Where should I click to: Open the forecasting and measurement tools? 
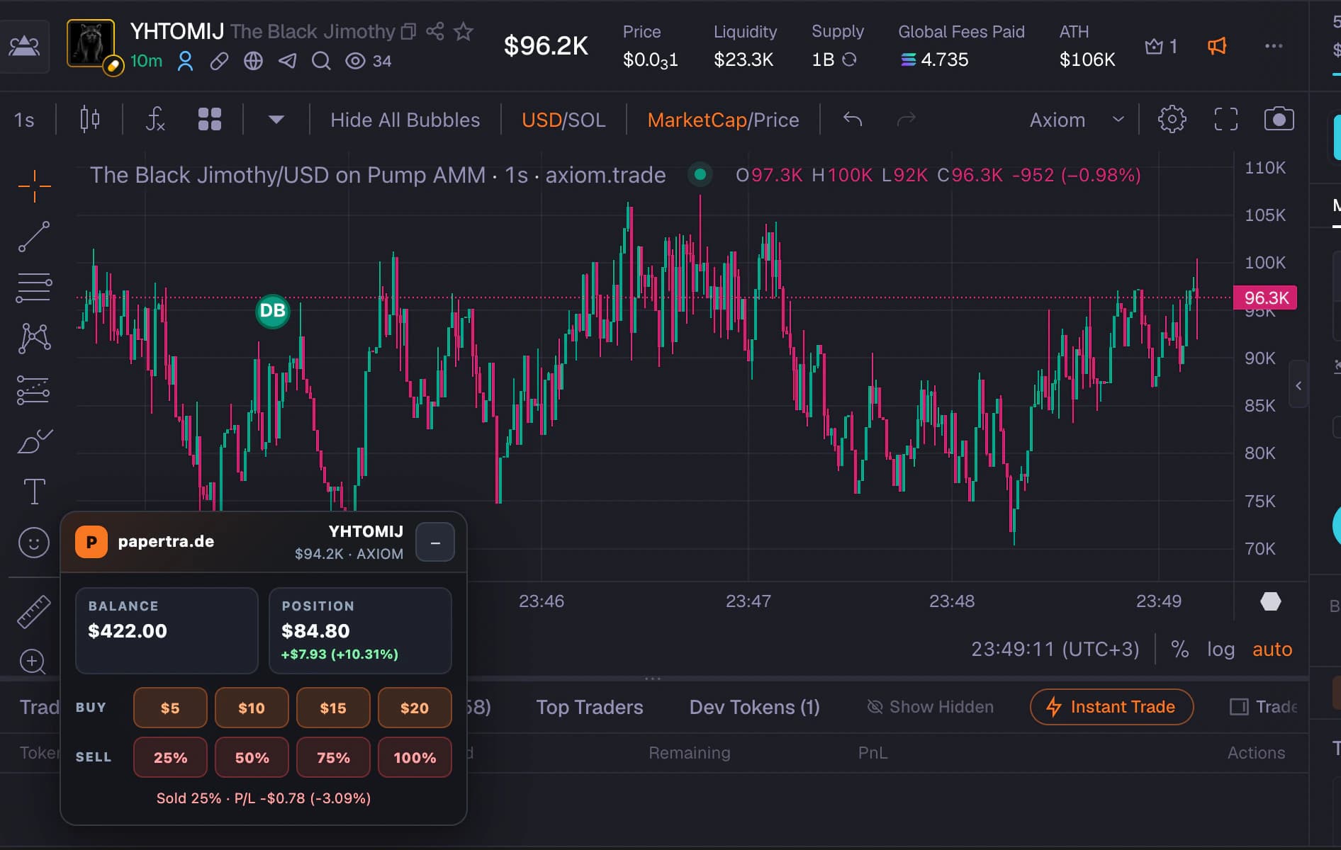pyautogui.click(x=34, y=390)
